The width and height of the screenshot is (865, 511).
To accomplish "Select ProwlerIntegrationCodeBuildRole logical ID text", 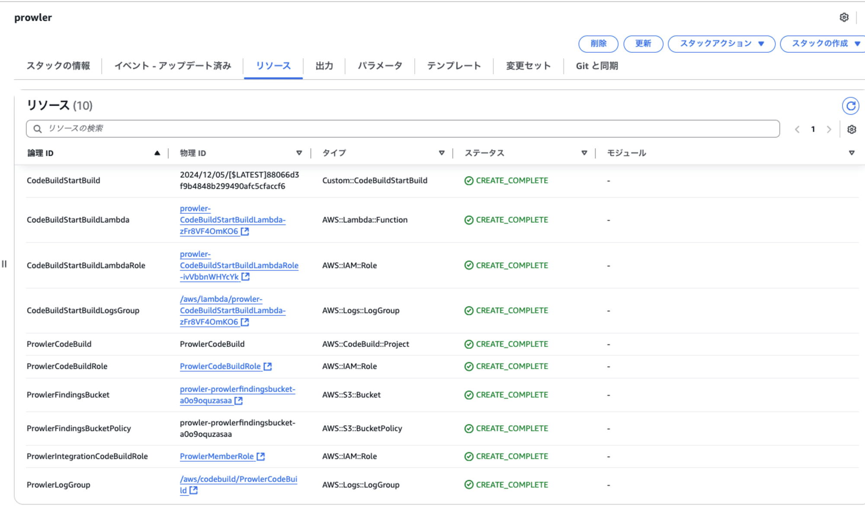I will pyautogui.click(x=87, y=456).
